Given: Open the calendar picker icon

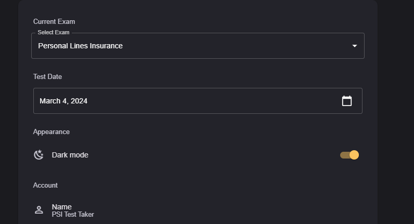Looking at the screenshot, I should click(x=347, y=101).
